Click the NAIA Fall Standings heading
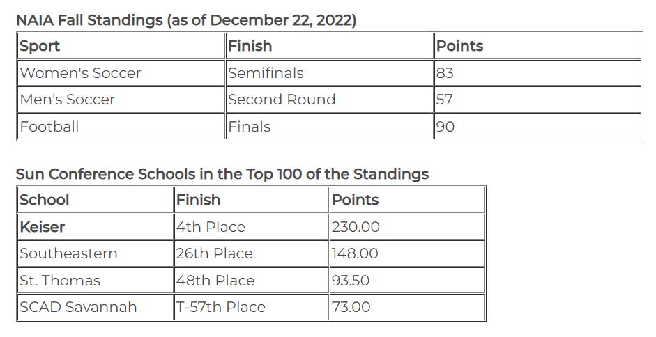The height and width of the screenshot is (337, 656). (x=186, y=19)
